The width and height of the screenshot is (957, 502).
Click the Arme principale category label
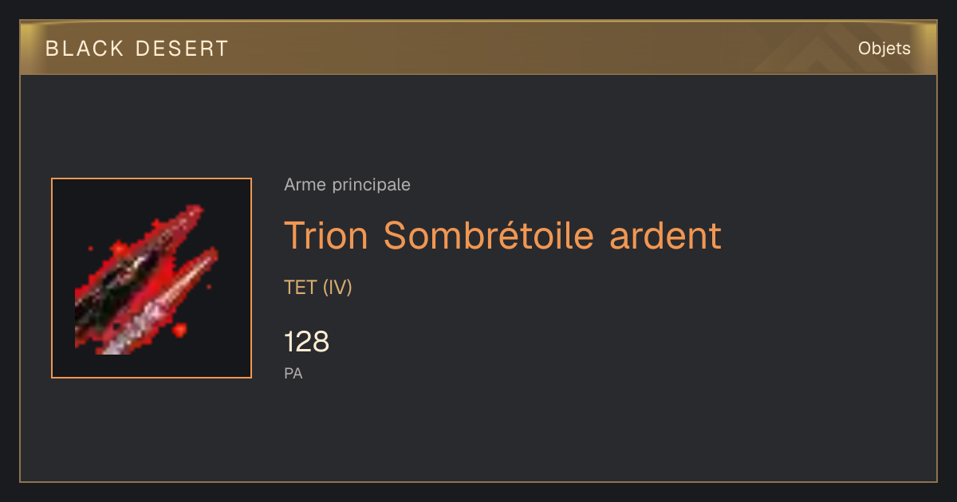[347, 185]
